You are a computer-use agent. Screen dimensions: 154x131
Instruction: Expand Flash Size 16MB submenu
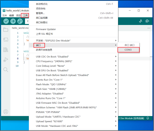74,89
